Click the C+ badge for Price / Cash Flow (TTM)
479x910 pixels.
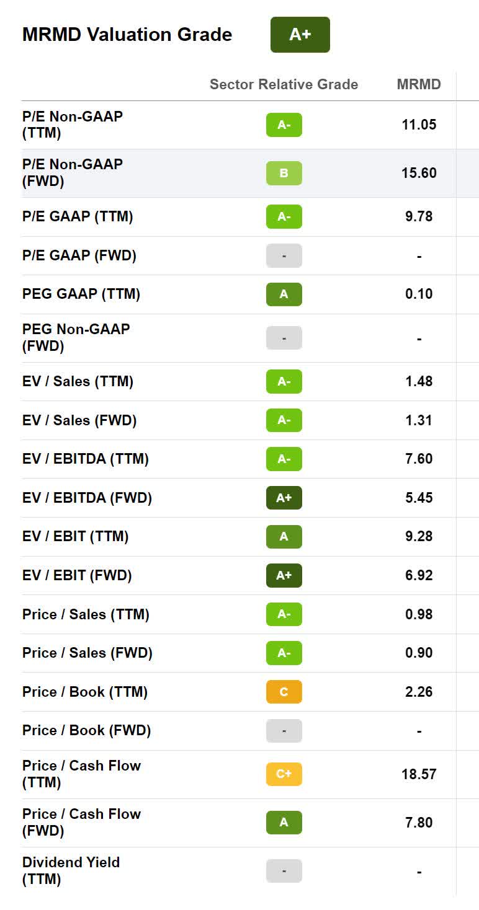tap(284, 774)
